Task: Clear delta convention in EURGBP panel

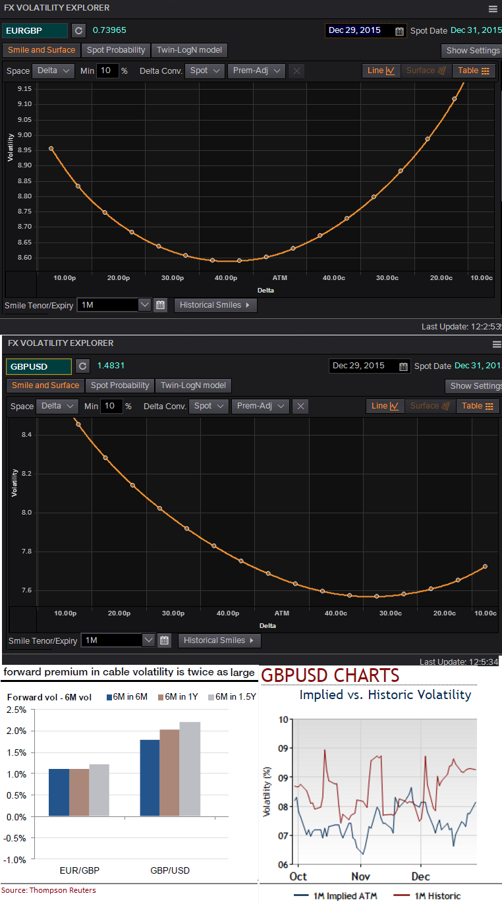Action: (x=296, y=71)
